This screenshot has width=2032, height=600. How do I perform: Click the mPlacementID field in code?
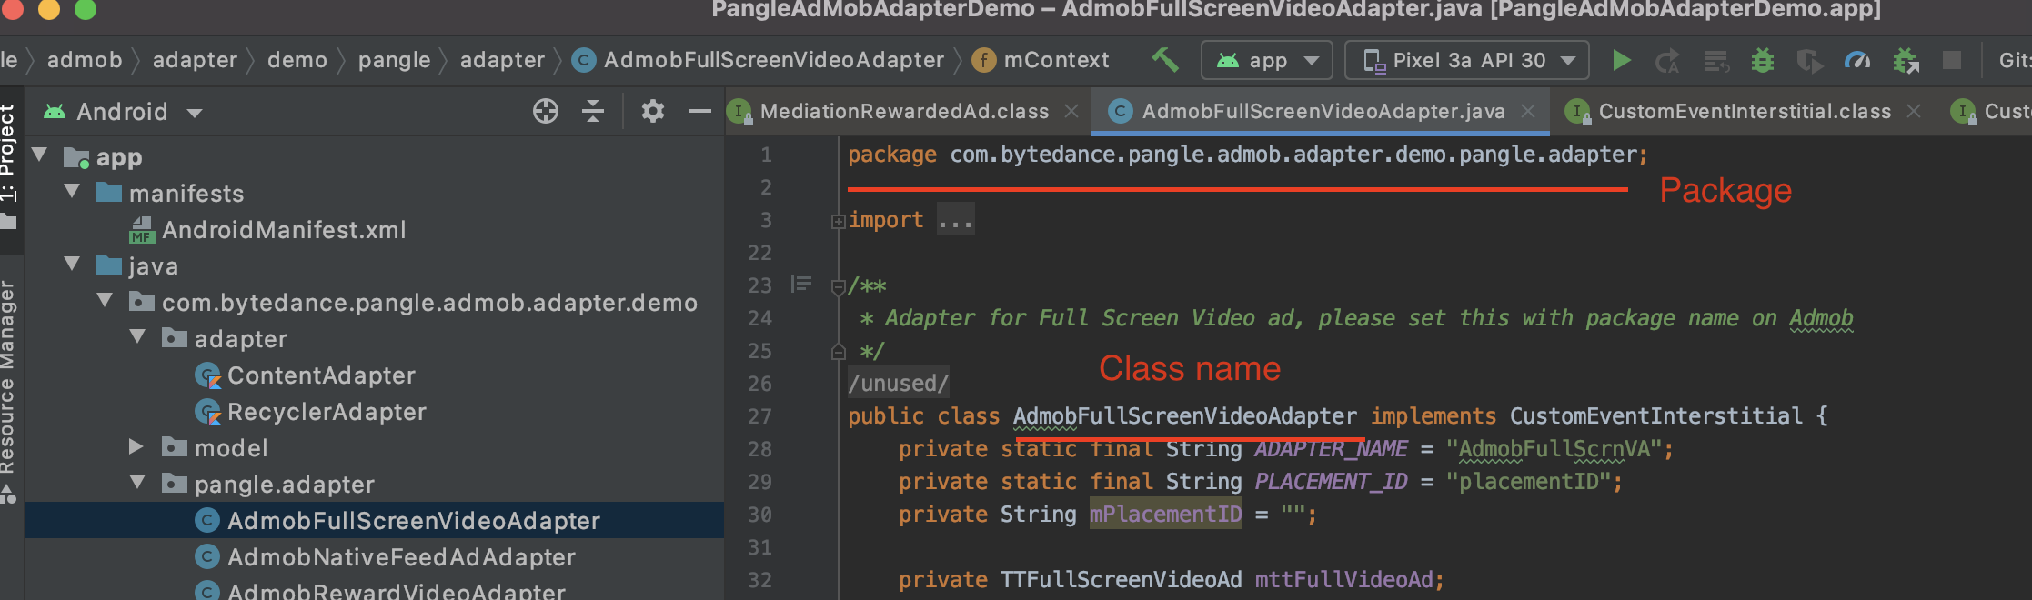(1166, 515)
